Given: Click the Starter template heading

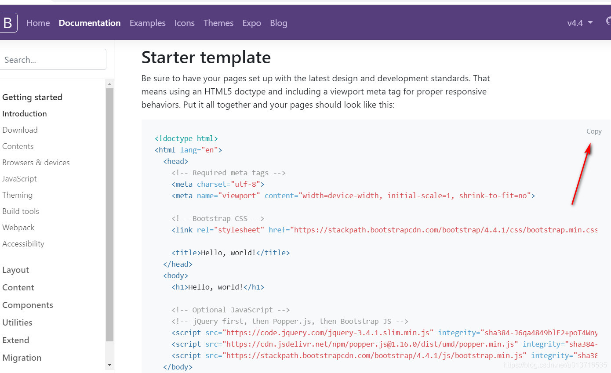Looking at the screenshot, I should pyautogui.click(x=206, y=58).
